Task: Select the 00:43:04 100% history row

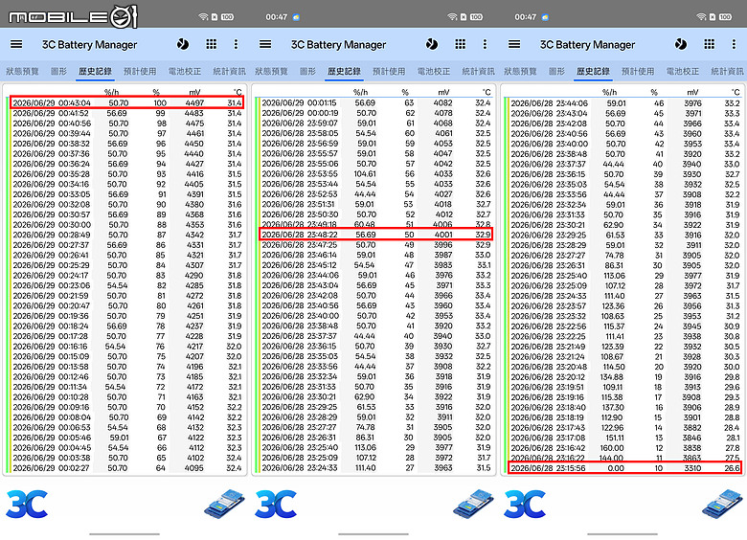Action: click(x=126, y=102)
